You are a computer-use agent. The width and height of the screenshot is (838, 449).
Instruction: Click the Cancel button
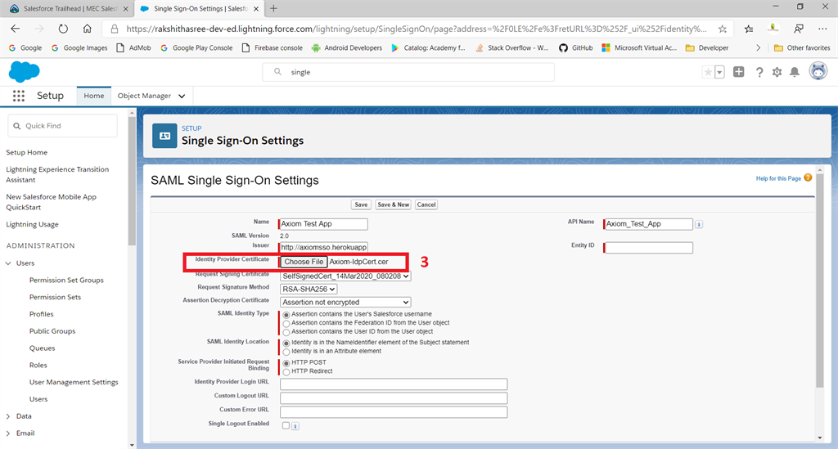[x=426, y=204]
